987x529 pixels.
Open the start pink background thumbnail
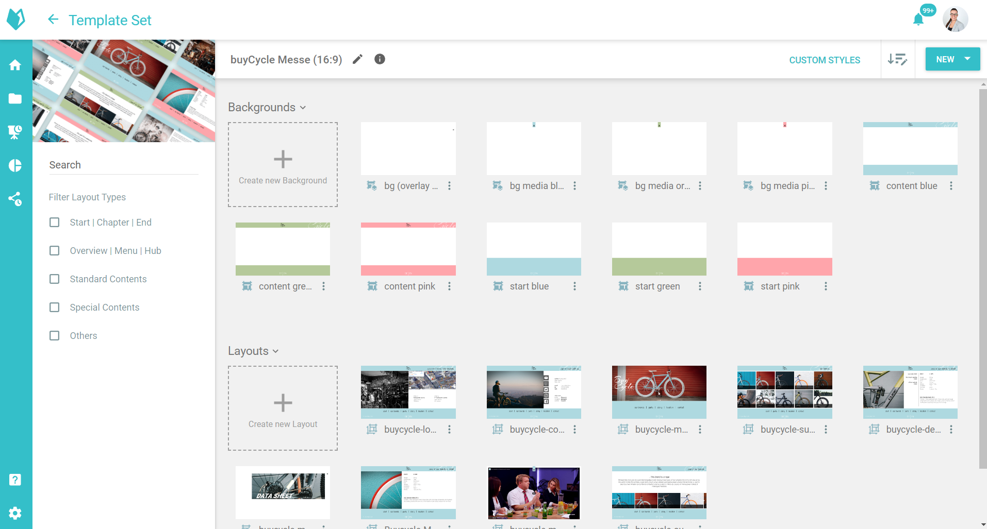pos(785,249)
